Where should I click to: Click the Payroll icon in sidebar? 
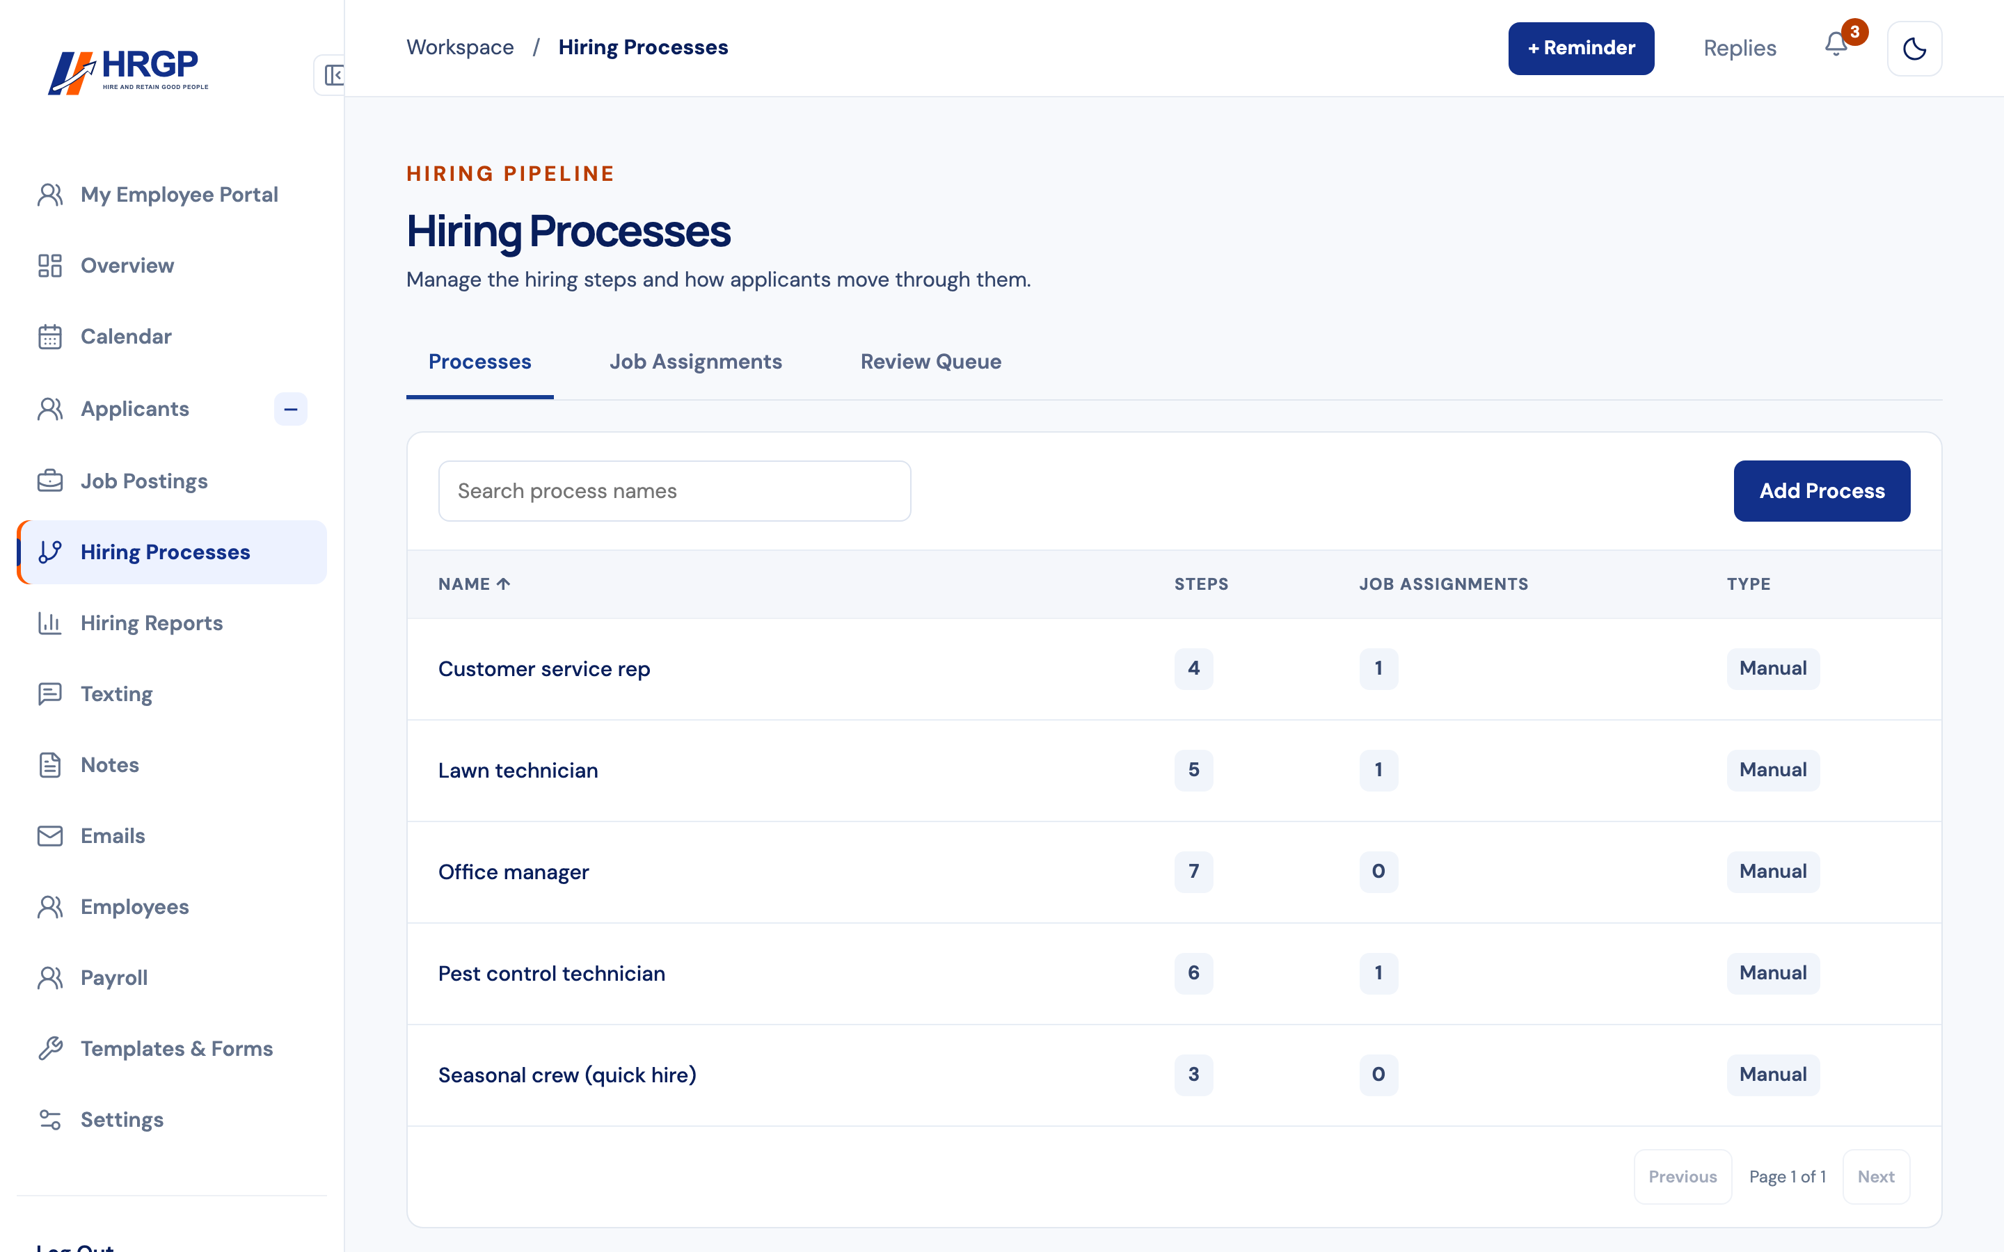(49, 978)
